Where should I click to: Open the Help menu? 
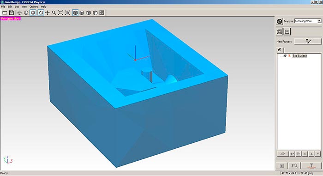click(44, 6)
